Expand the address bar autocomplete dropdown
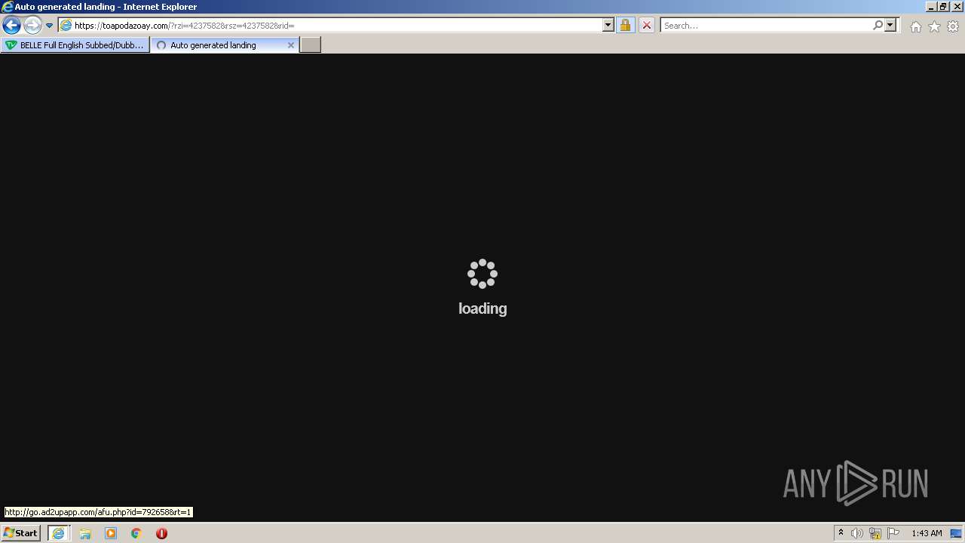 pyautogui.click(x=608, y=25)
